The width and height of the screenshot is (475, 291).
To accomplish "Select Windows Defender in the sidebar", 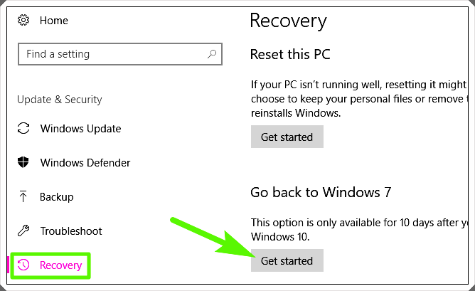I will (x=85, y=163).
